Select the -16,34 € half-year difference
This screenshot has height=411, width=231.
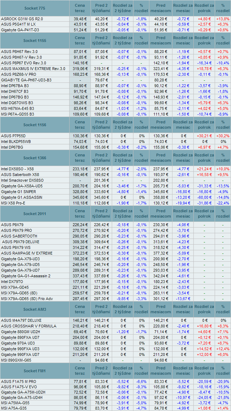(x=205, y=63)
